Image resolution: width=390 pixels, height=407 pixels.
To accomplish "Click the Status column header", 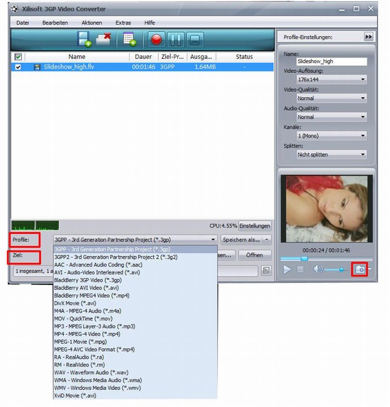I will coord(245,57).
